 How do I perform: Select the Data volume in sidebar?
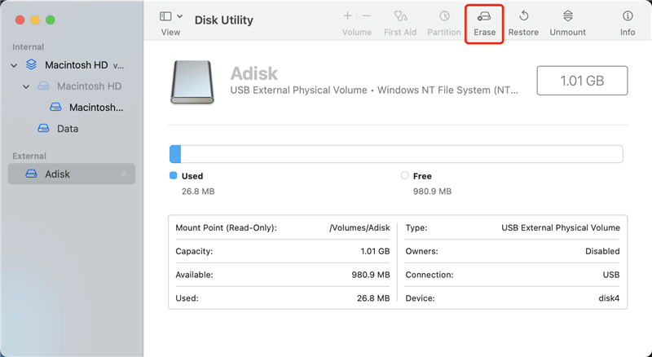point(67,129)
